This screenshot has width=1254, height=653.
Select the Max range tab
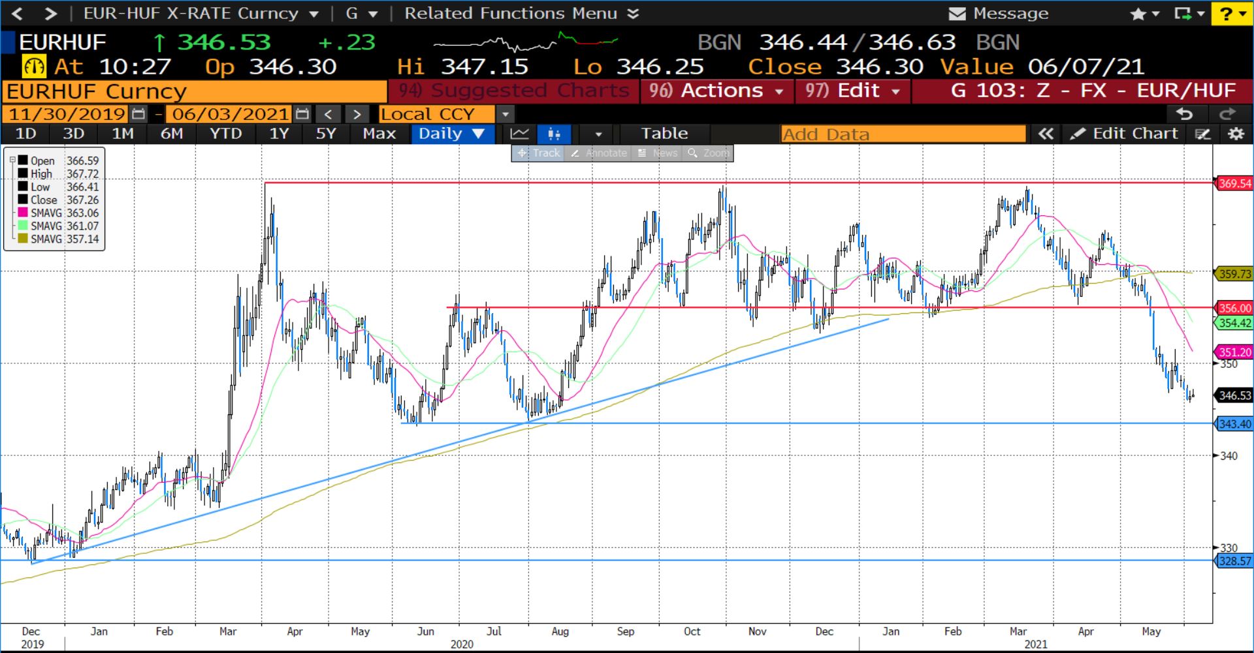(379, 134)
